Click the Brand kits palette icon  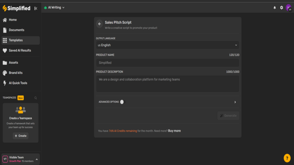(x=5, y=73)
